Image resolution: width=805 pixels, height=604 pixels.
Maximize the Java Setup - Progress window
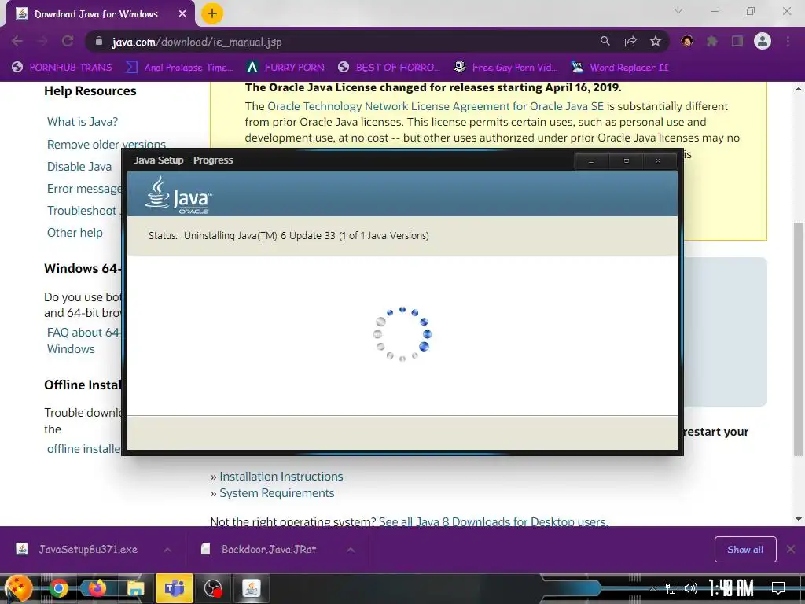tap(626, 160)
